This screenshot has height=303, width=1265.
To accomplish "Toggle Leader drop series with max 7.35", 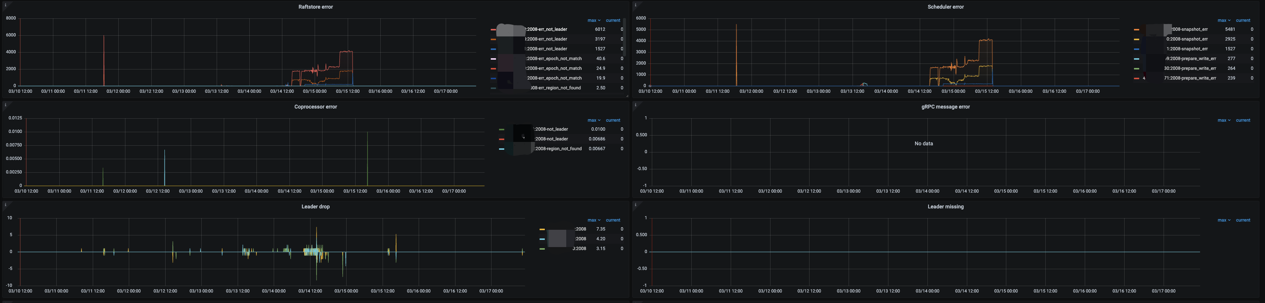I will (580, 229).
